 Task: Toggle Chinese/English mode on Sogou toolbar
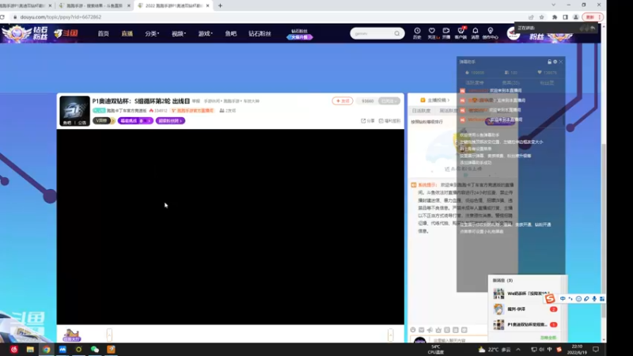point(563,299)
